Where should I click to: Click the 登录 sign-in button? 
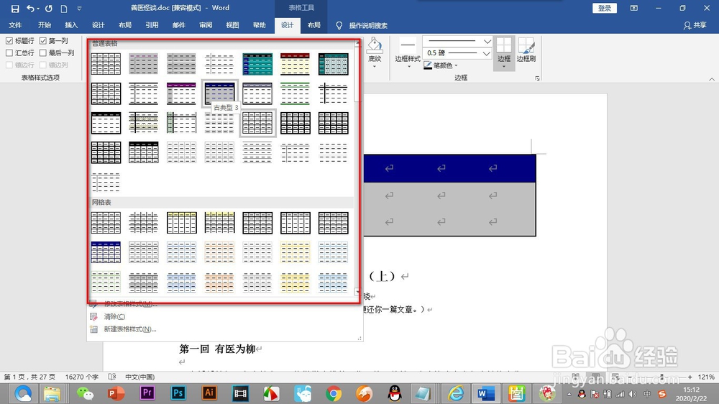click(605, 8)
